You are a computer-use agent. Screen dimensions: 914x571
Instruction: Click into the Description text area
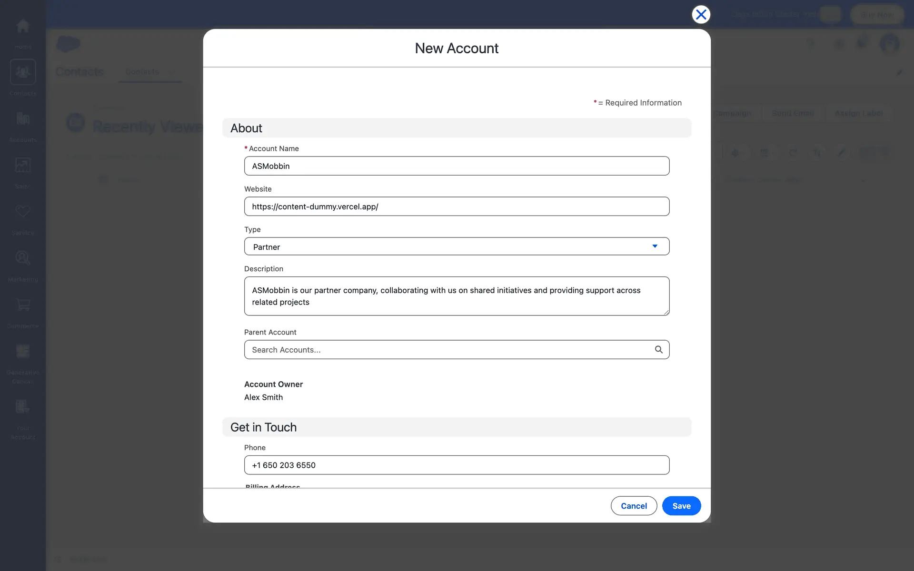pyautogui.click(x=456, y=296)
